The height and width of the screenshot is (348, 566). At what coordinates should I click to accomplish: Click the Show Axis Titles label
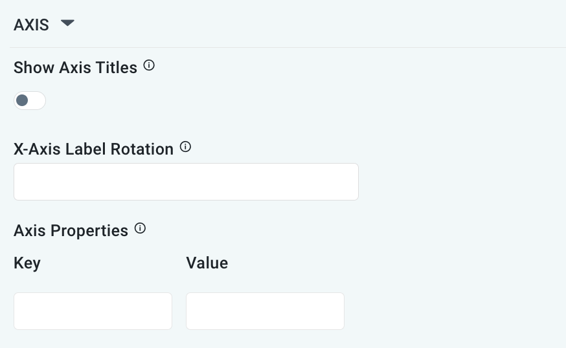pos(75,67)
